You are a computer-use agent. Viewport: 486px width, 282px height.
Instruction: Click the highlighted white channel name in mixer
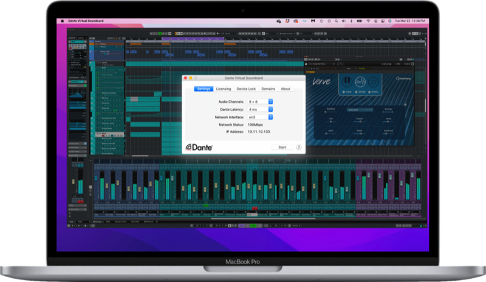pos(252,215)
